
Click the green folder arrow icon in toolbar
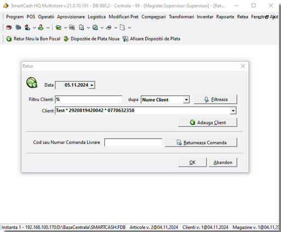[x=58, y=27]
